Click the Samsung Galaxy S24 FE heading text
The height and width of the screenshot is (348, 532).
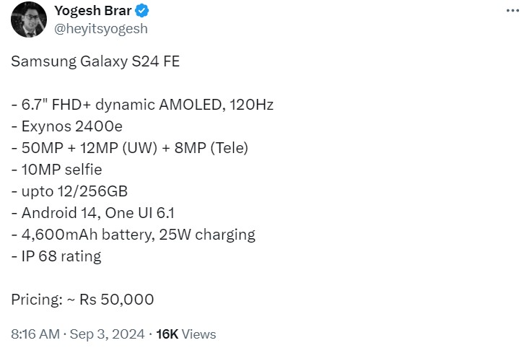click(x=95, y=62)
